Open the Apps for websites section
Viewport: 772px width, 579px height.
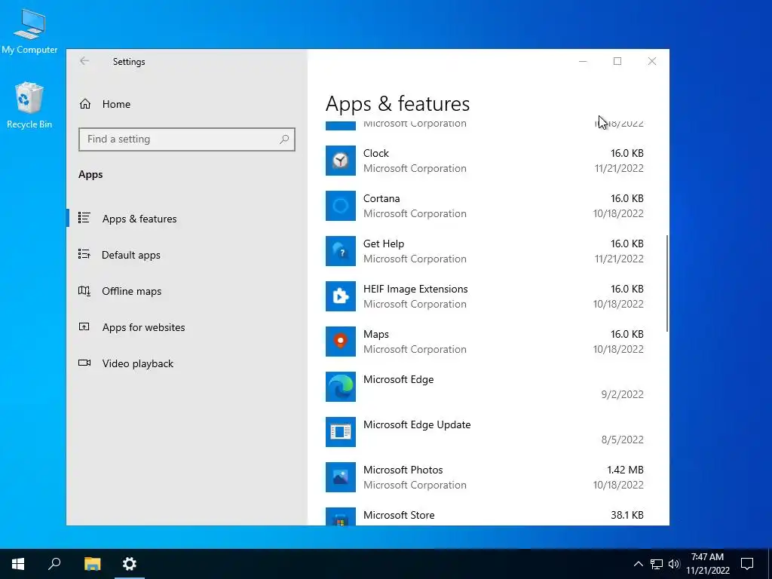pos(187,327)
